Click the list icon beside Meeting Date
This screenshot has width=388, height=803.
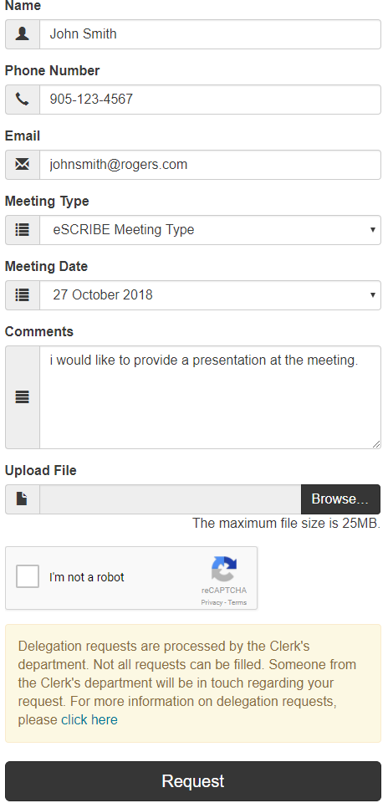pyautogui.click(x=22, y=295)
